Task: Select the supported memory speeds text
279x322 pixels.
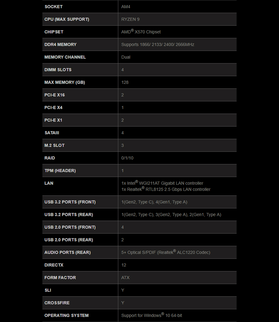Action: [157, 45]
